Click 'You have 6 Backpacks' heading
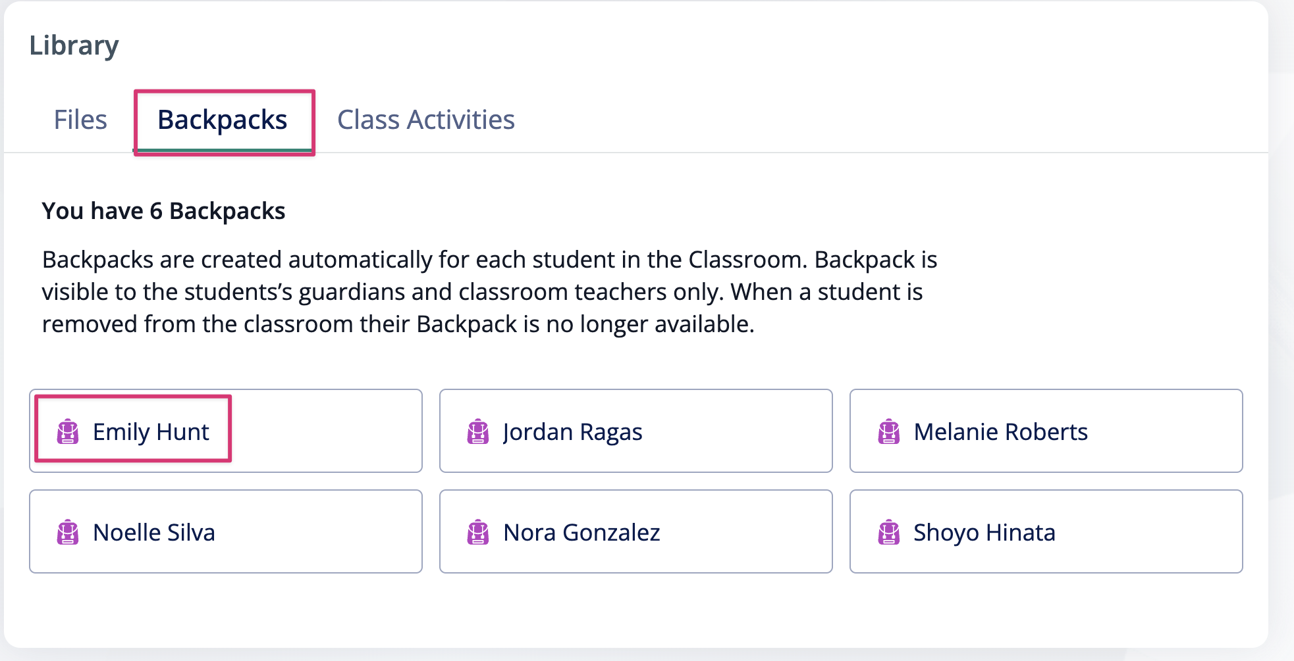 tap(163, 211)
